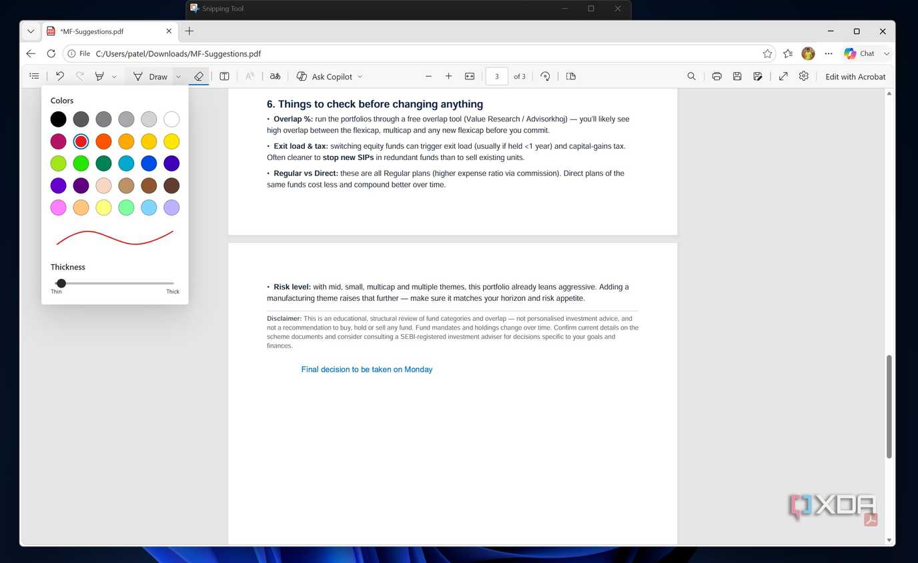Screen dimensions: 918x563
Task: Select the Highlight tool
Action: pyautogui.click(x=99, y=76)
